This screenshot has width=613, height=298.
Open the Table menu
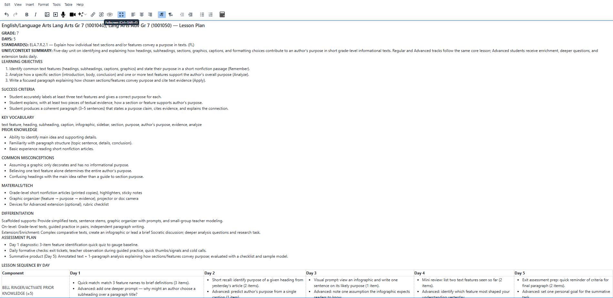pyautogui.click(x=68, y=4)
